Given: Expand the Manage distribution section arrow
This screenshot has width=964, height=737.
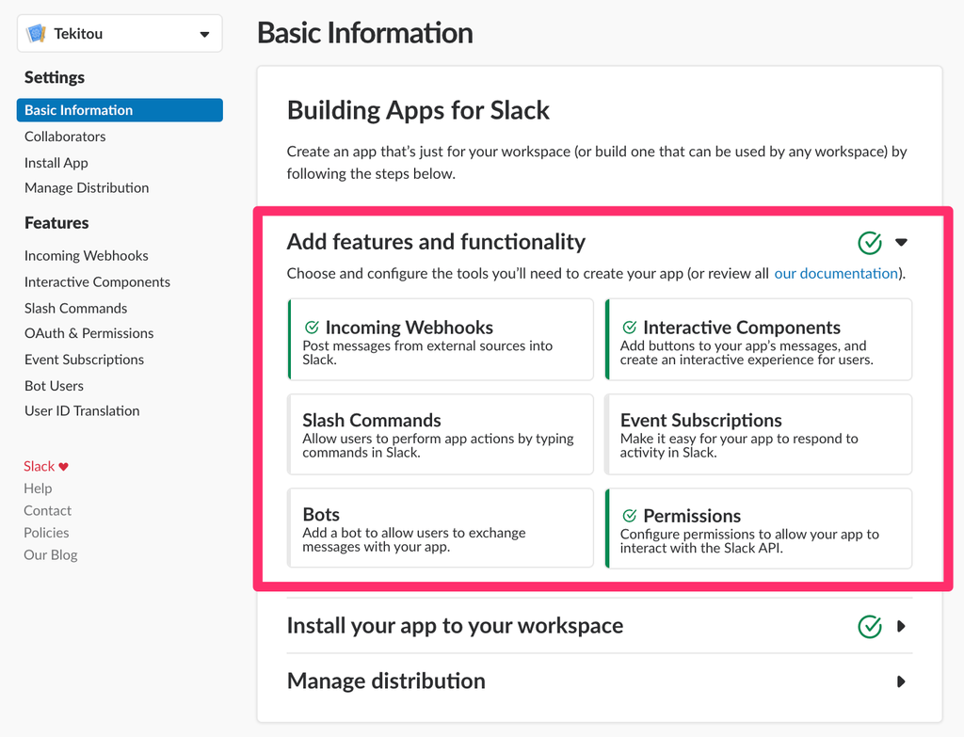Looking at the screenshot, I should (x=901, y=681).
